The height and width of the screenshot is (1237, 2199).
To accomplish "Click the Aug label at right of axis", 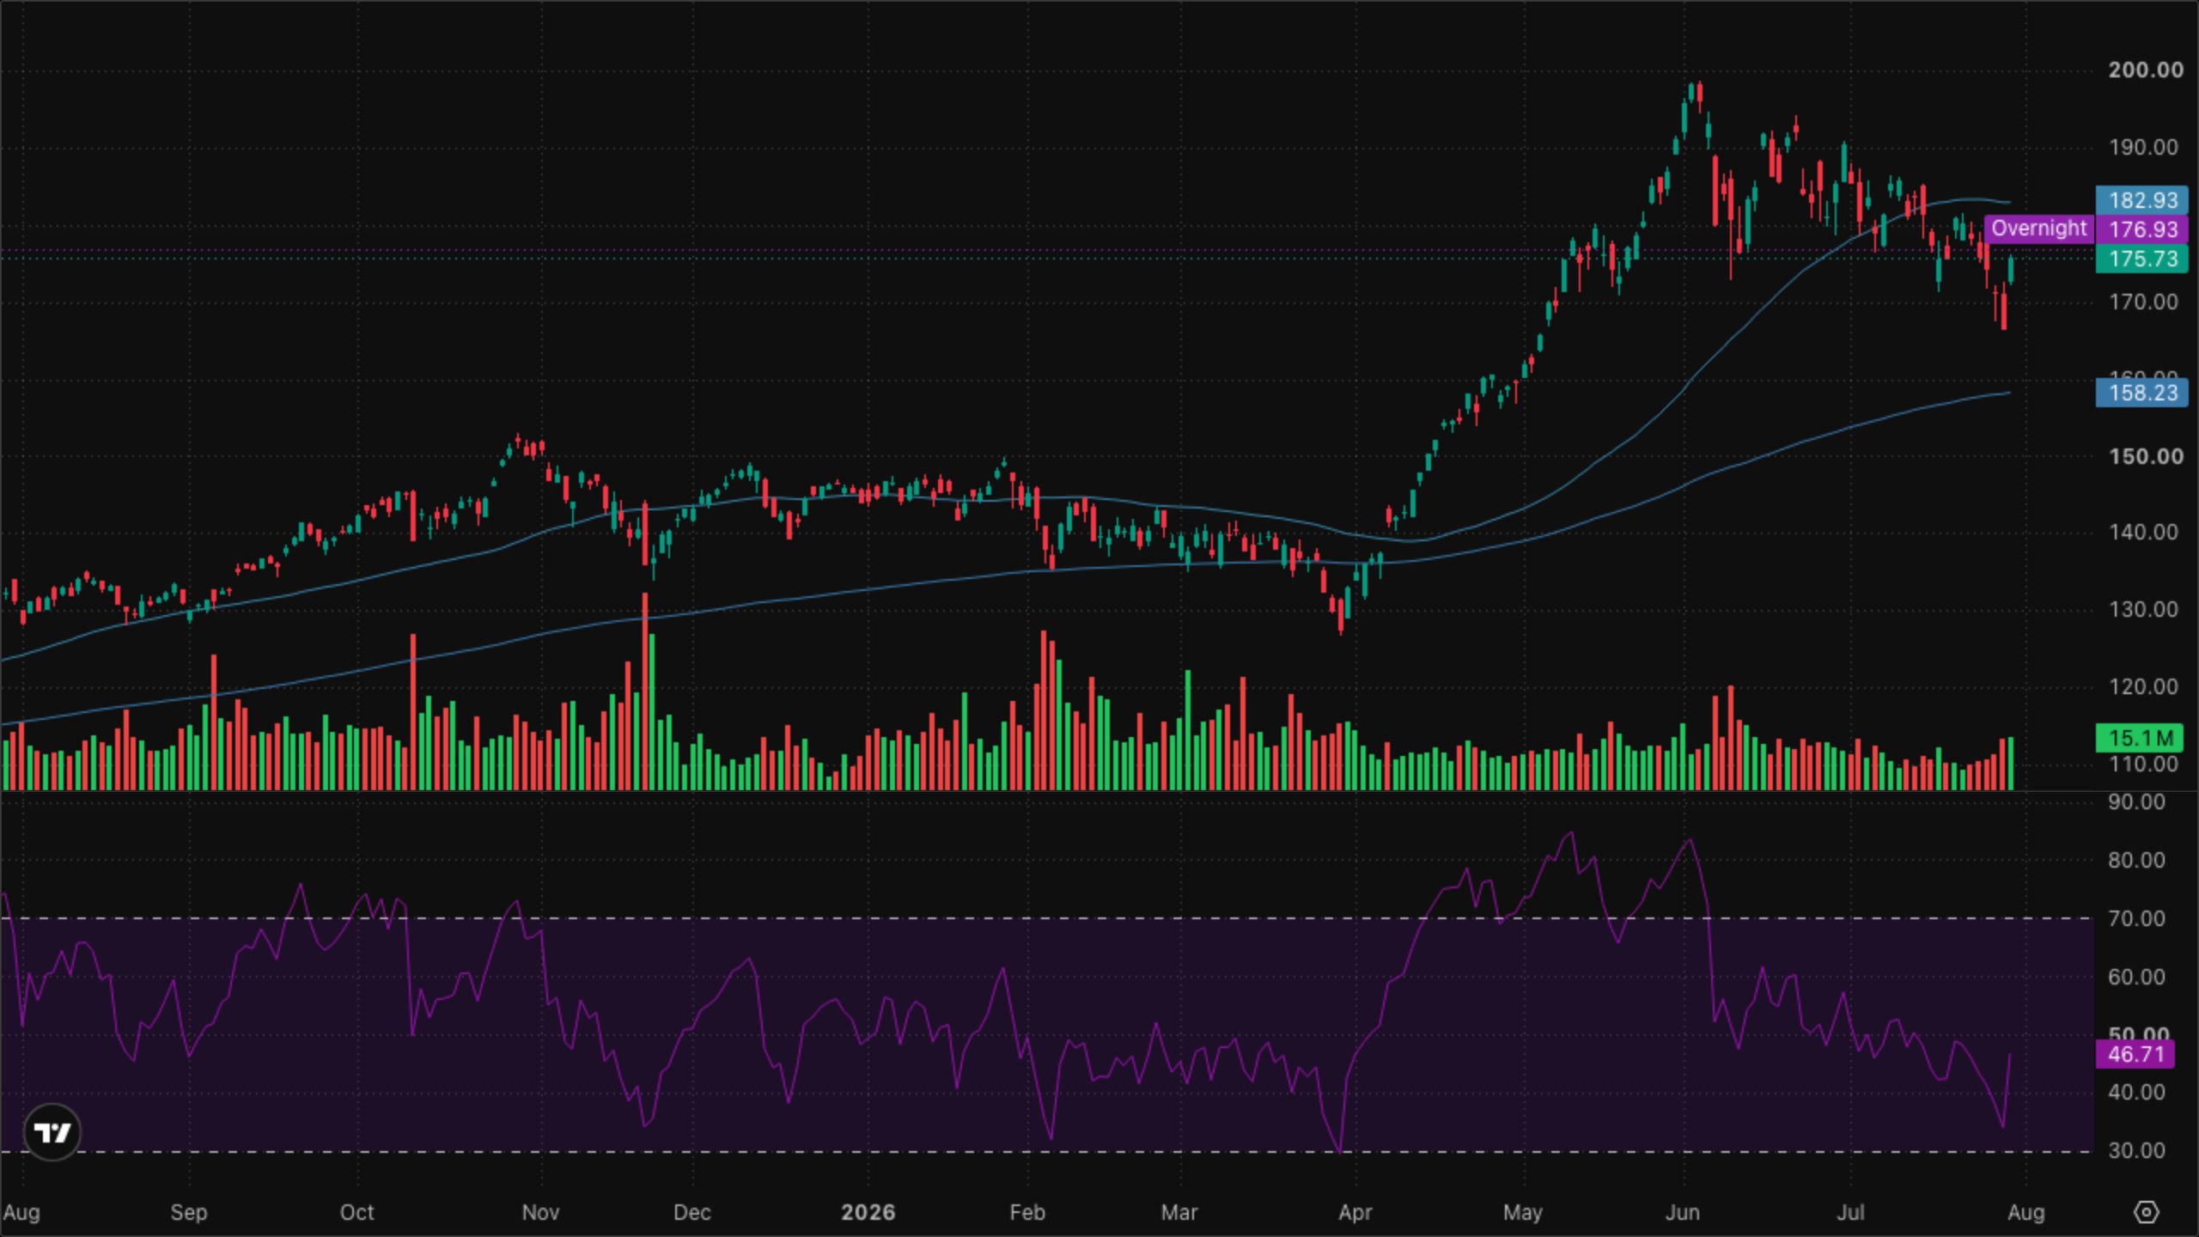I will point(2025,1212).
